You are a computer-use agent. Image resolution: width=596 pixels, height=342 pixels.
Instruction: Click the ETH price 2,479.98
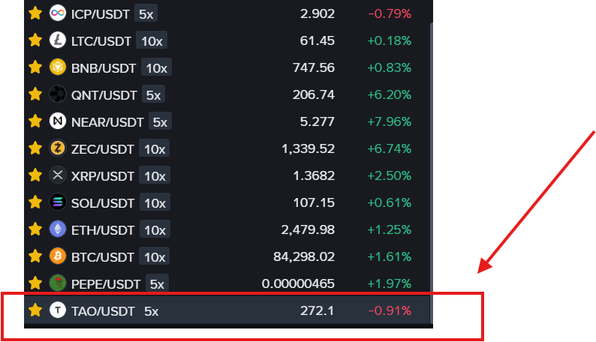pyautogui.click(x=308, y=230)
